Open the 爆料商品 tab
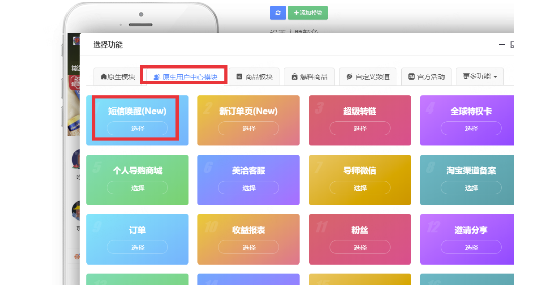Image resolution: width=555 pixels, height=286 pixels. click(x=309, y=76)
